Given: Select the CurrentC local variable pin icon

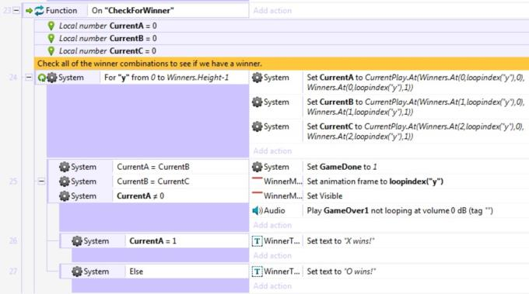Looking at the screenshot, I should click(51, 50).
